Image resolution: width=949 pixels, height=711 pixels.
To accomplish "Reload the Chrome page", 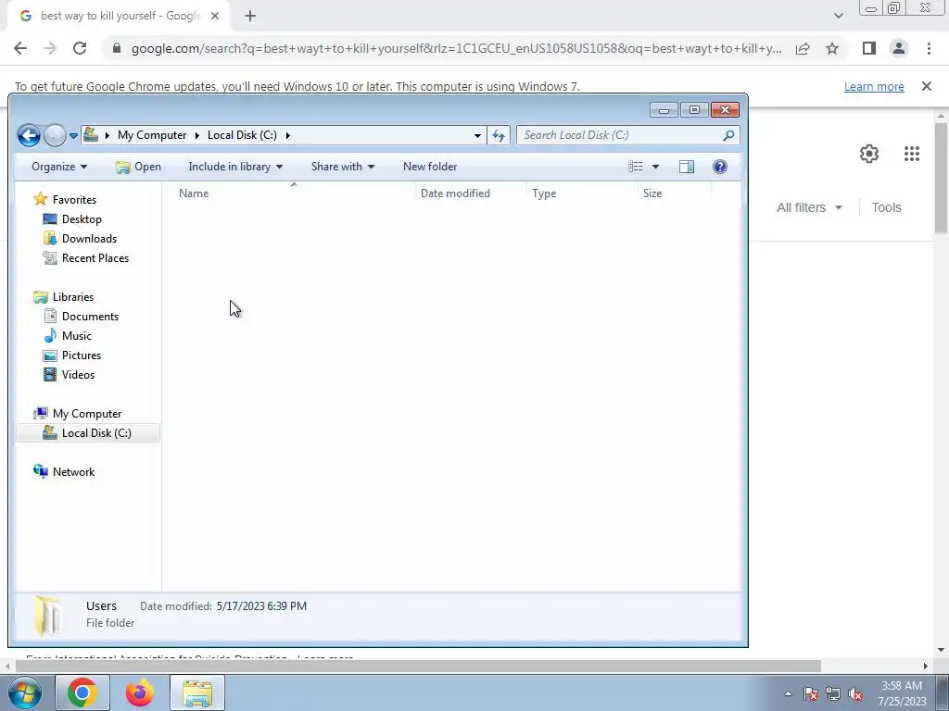I will pyautogui.click(x=80, y=48).
